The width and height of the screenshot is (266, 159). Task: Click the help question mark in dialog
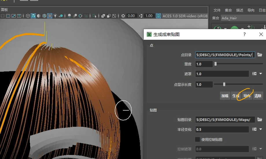tap(245, 35)
